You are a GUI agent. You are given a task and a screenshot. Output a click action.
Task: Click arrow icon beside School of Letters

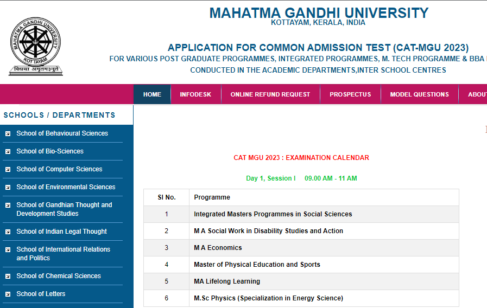[8, 294]
